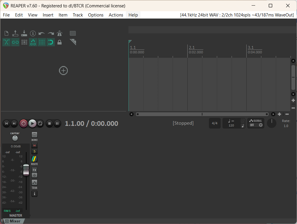Image resolution: width=297 pixels, height=224 pixels.
Task: Open the Track menu
Action: [x=78, y=15]
